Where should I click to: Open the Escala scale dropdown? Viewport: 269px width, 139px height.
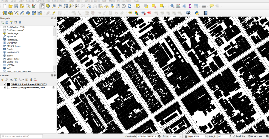tap(180, 136)
